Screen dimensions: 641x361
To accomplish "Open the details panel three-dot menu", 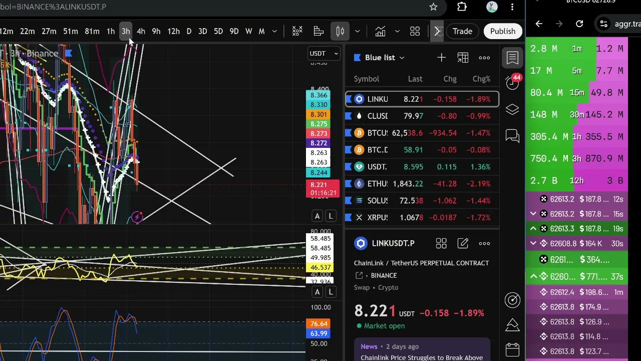I will tap(484, 244).
